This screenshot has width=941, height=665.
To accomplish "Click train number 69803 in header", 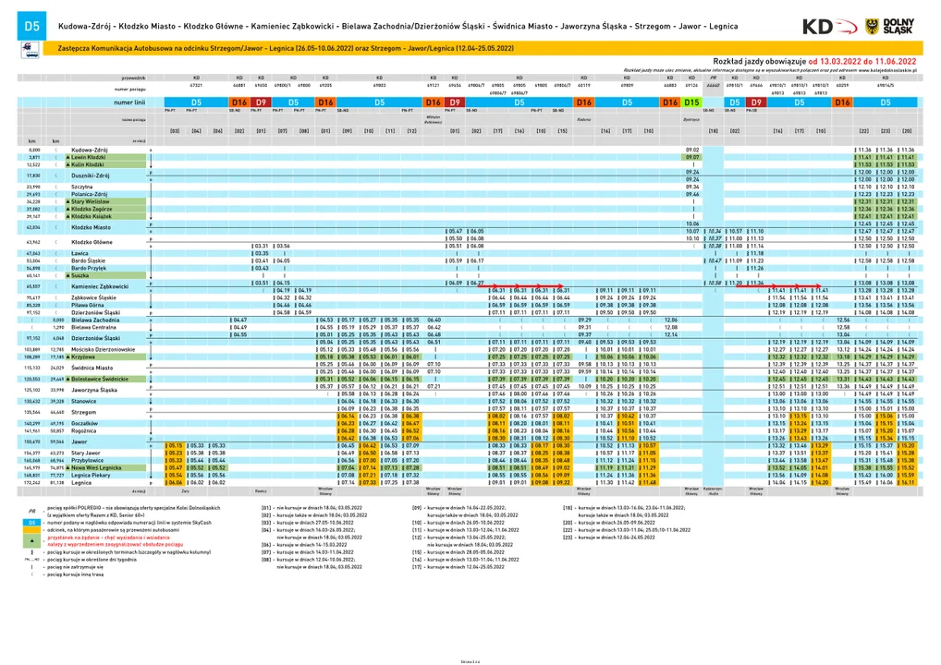I will [x=379, y=86].
